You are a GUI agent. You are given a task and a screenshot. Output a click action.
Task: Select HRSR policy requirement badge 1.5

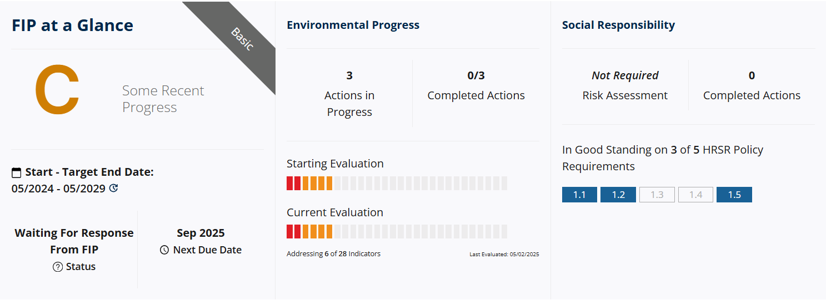click(734, 195)
